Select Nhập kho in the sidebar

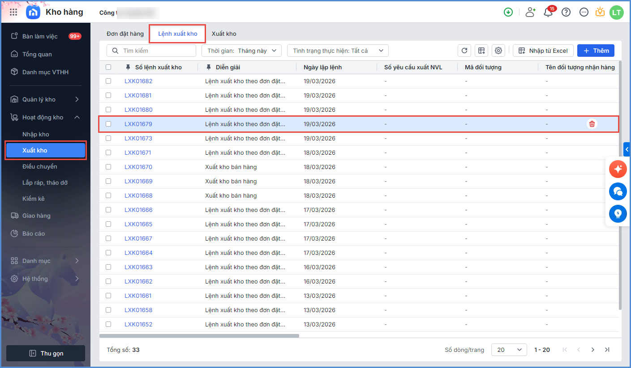point(36,134)
